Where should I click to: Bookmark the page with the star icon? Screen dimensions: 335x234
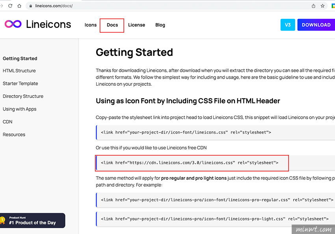322,6
